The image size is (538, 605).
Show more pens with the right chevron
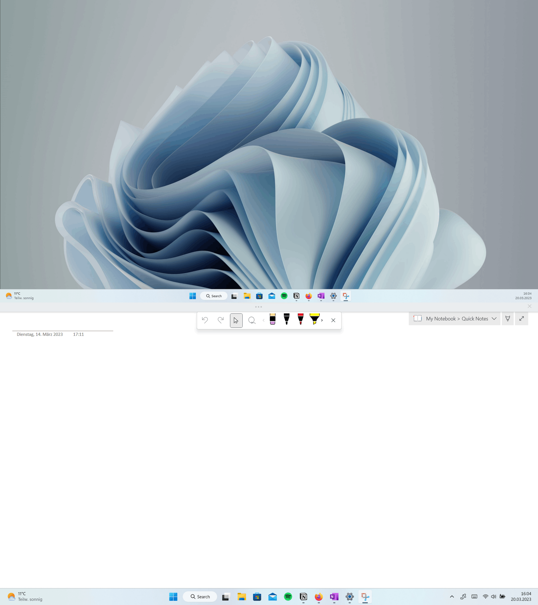[322, 320]
